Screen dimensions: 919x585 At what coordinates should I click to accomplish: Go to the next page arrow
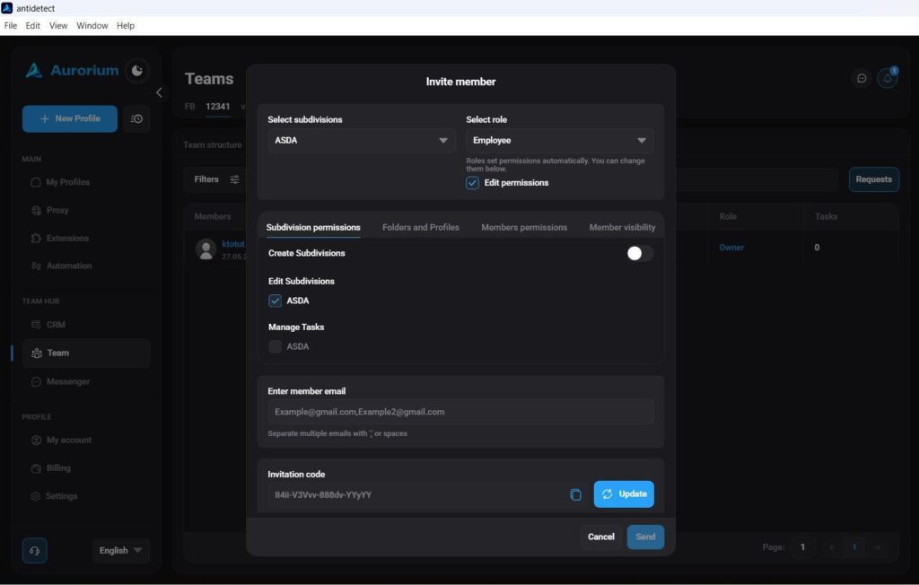point(877,547)
